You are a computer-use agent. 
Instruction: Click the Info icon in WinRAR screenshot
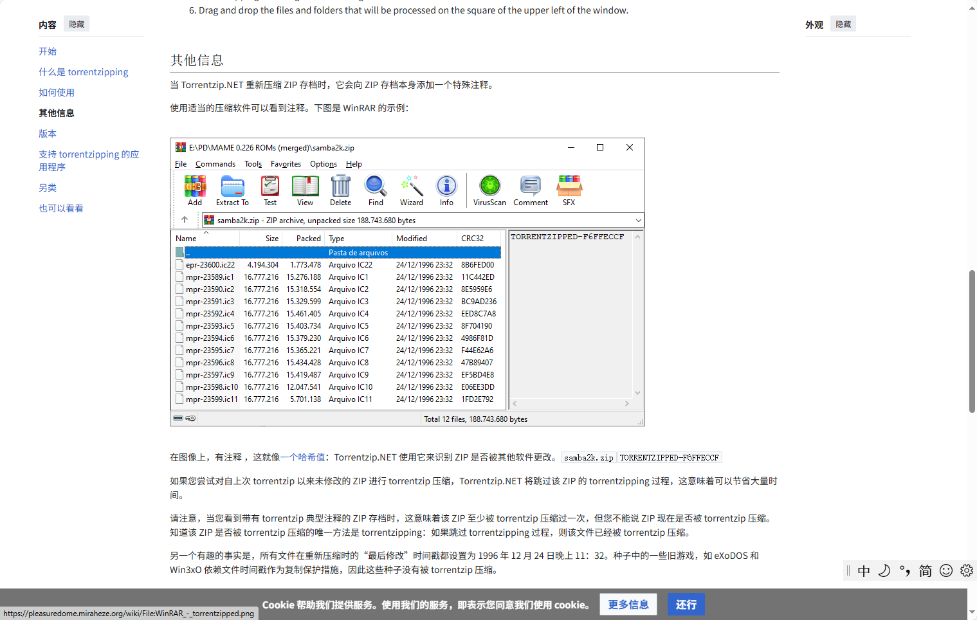446,190
